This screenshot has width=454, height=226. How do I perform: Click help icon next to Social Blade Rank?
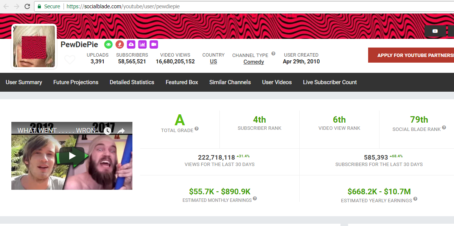[x=444, y=128]
